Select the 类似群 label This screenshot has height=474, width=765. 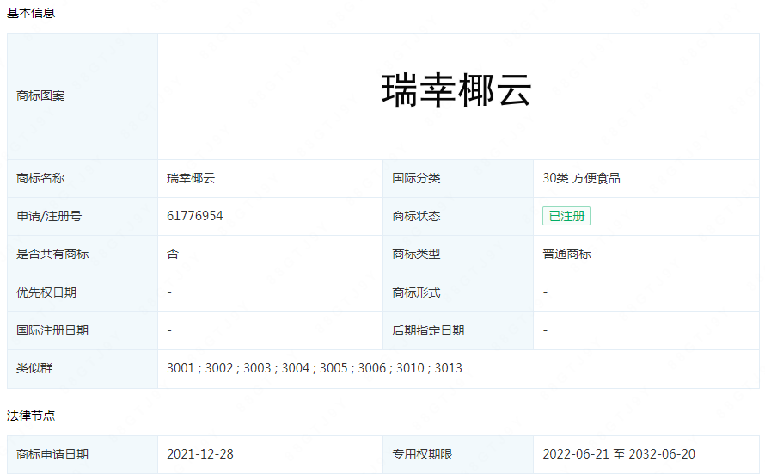(x=34, y=368)
